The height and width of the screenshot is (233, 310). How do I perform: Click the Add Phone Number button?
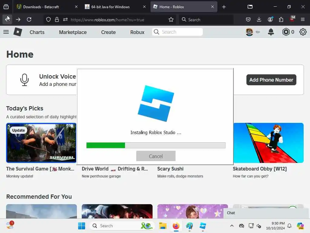point(271,80)
